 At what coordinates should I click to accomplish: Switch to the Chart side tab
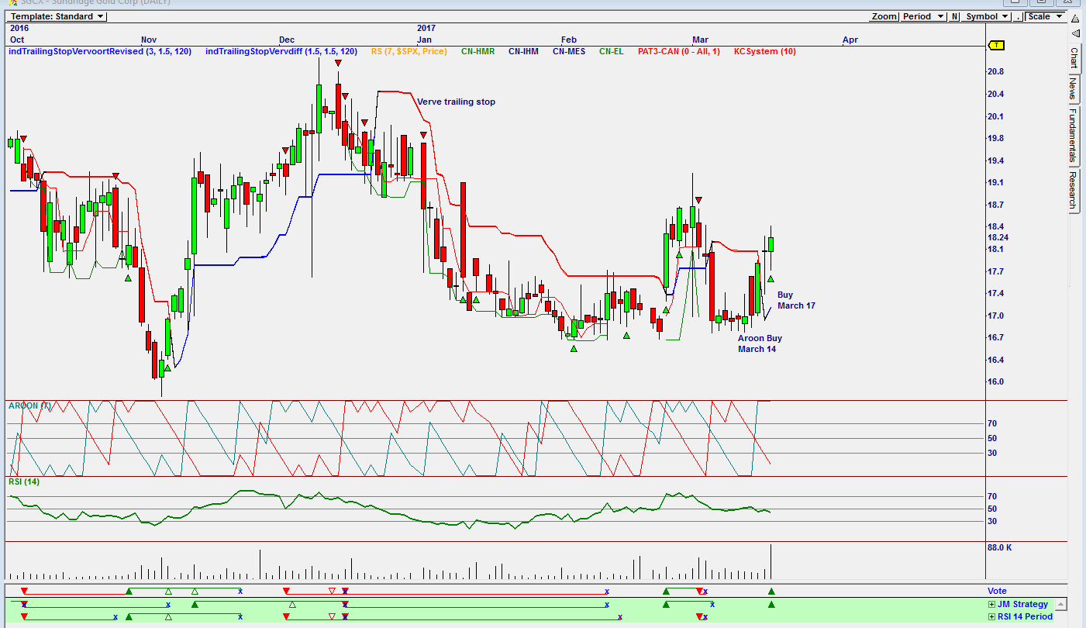(1074, 58)
